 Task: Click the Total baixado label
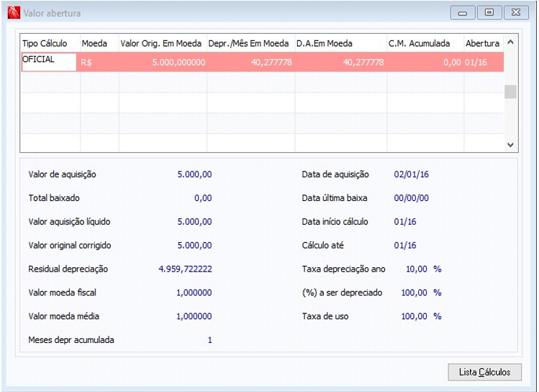[x=54, y=198]
